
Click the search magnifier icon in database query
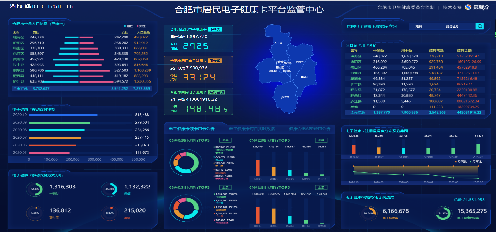tap(479, 26)
